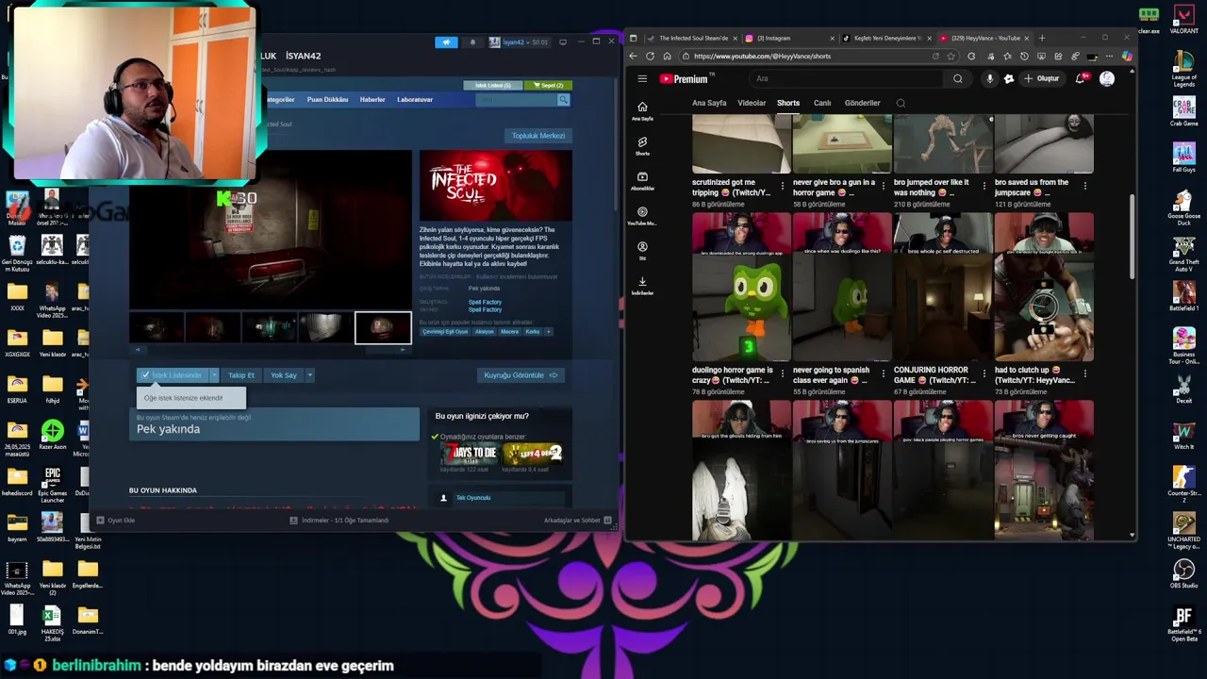Click channel search magnifier beside Gönderiler
This screenshot has width=1207, height=679.
901,103
